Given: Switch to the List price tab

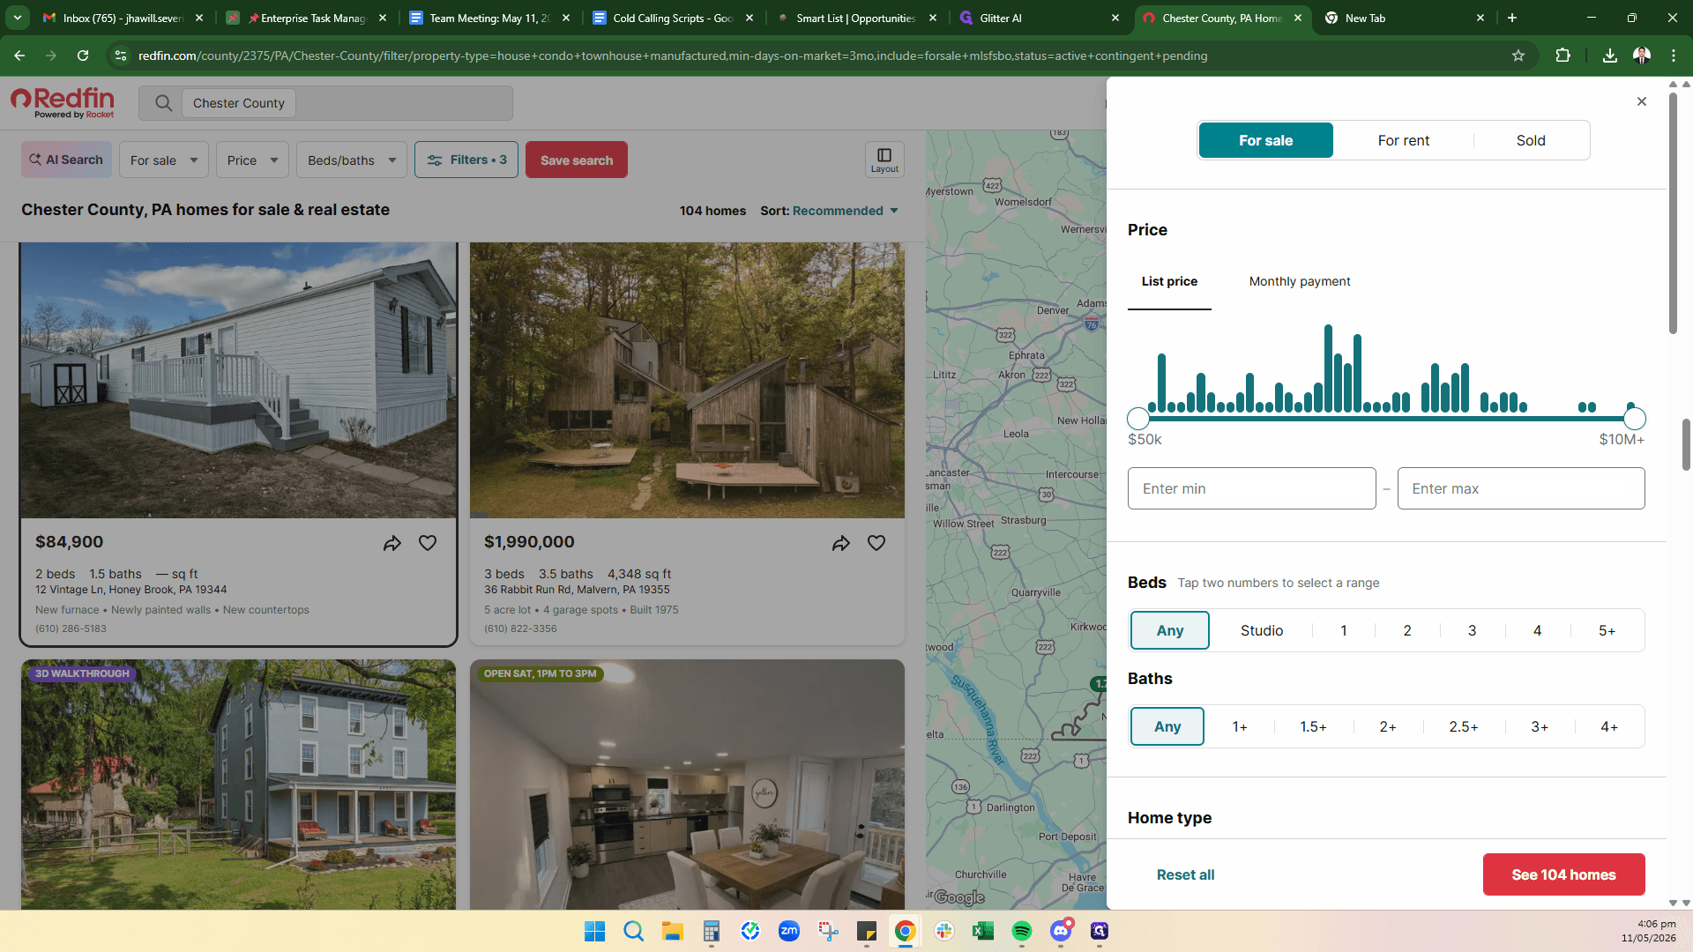Looking at the screenshot, I should click(x=1169, y=281).
